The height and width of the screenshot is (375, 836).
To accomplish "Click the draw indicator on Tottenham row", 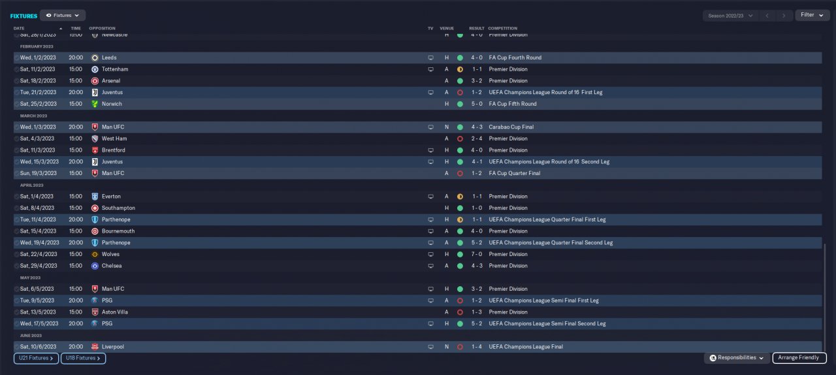I will pos(460,69).
